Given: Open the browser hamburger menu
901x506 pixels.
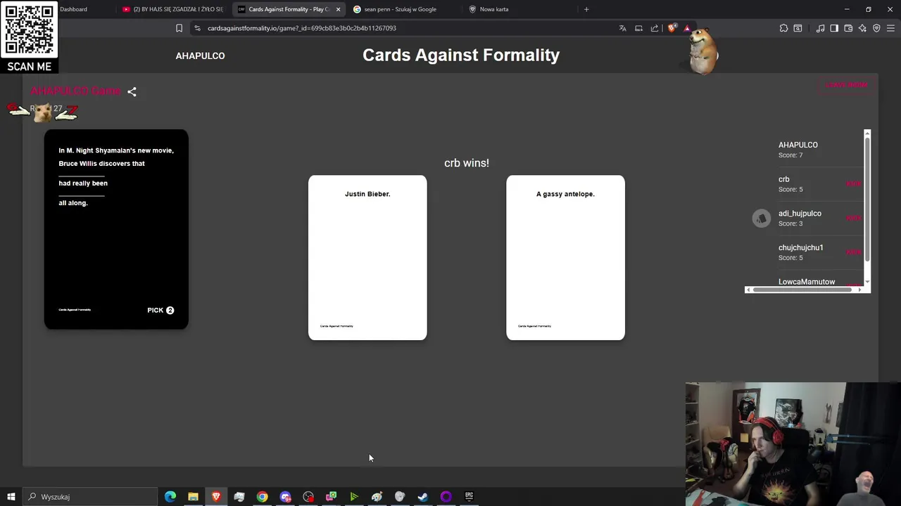Looking at the screenshot, I should (890, 28).
